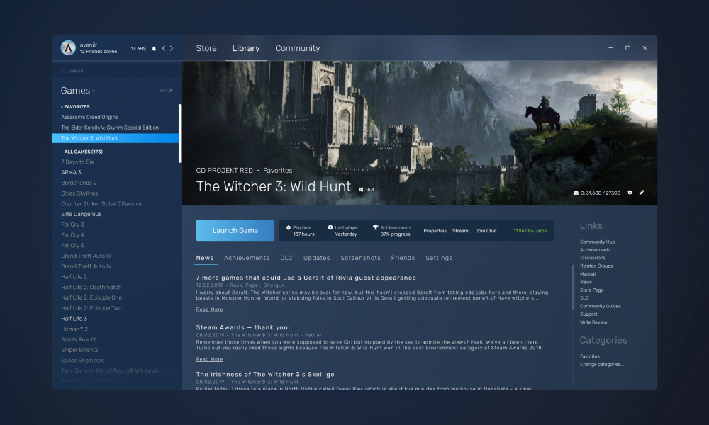Click the news content scrollbar
This screenshot has height=425, width=709.
pos(574,287)
